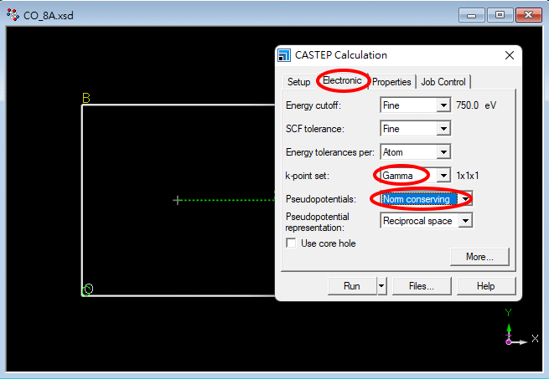549x379 pixels.
Task: Click the XYZ axis orientation indicator
Action: click(x=514, y=330)
